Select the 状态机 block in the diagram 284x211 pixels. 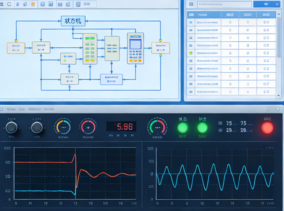point(73,21)
